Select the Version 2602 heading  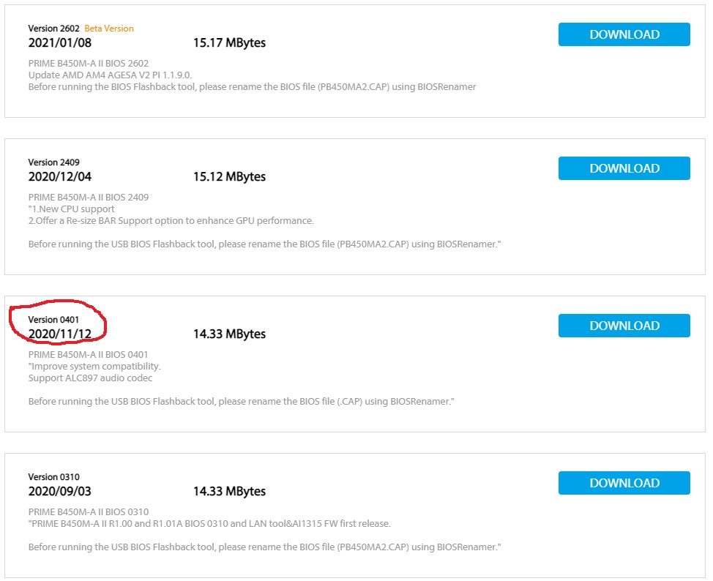[53, 29]
